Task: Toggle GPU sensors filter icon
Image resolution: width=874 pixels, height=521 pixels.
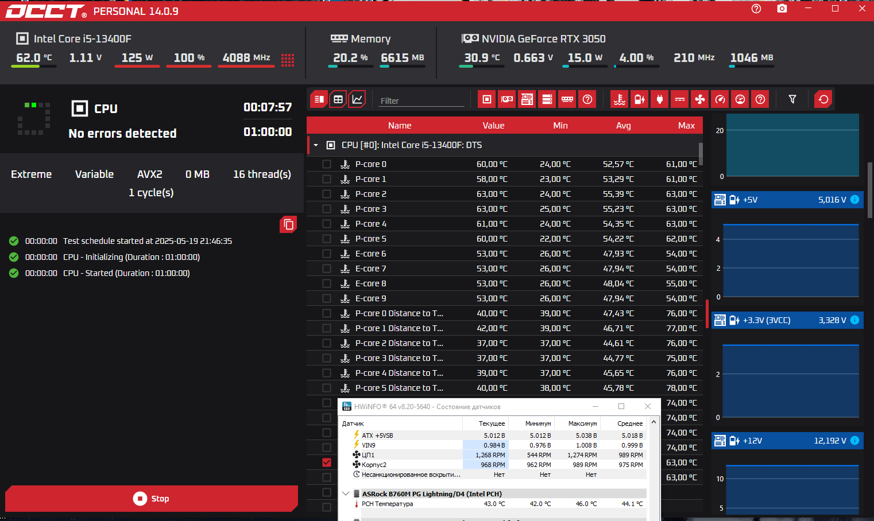Action: (x=507, y=99)
